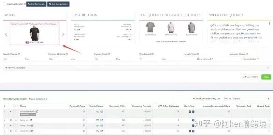273x135 pixels.
Task: Open the Match Type dropdown
Action: [x=205, y=59]
